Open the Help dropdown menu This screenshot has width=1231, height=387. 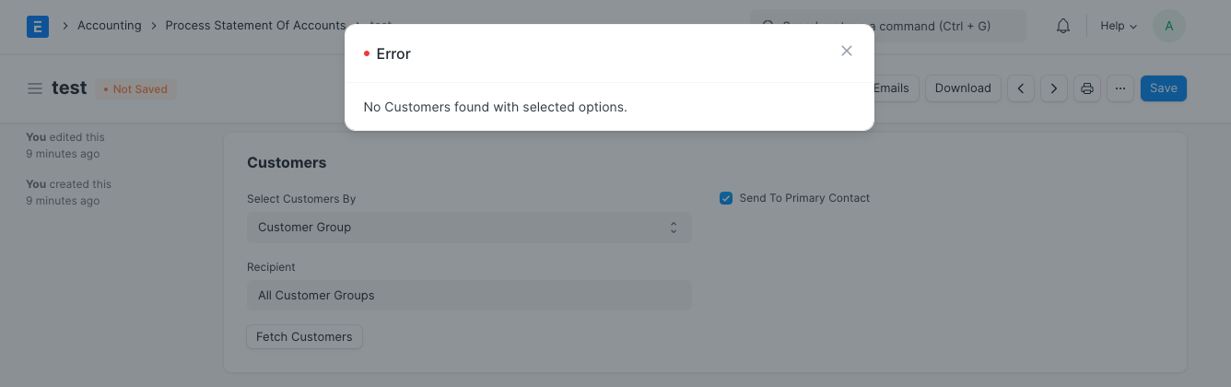pyautogui.click(x=1119, y=26)
